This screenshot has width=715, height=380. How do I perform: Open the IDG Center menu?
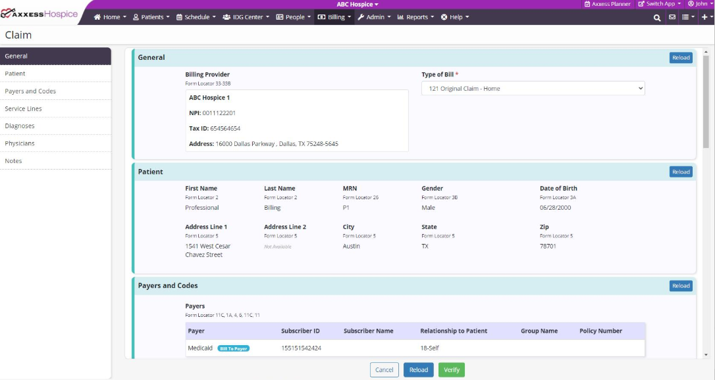click(246, 17)
